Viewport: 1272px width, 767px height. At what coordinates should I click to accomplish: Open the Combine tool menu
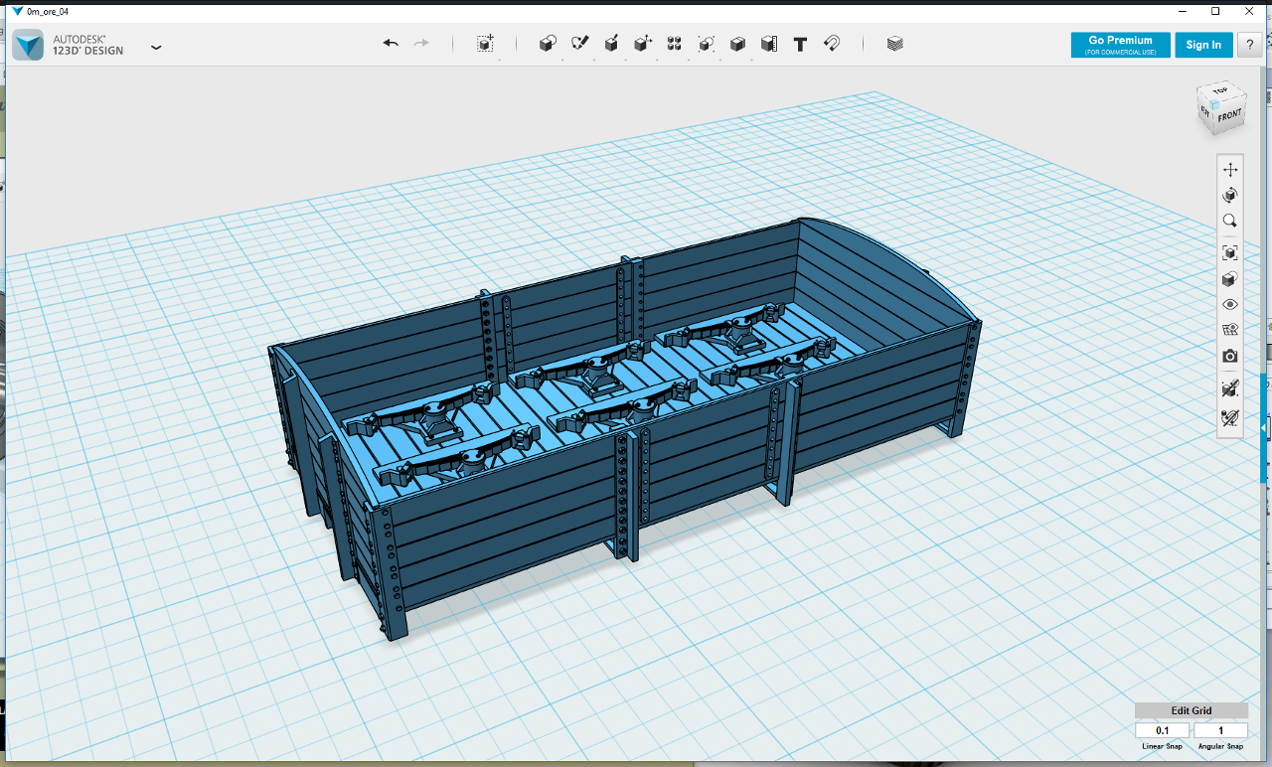pyautogui.click(x=737, y=44)
